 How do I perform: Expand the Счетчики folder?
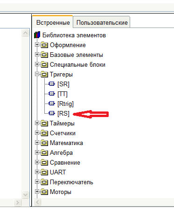coord(37,133)
